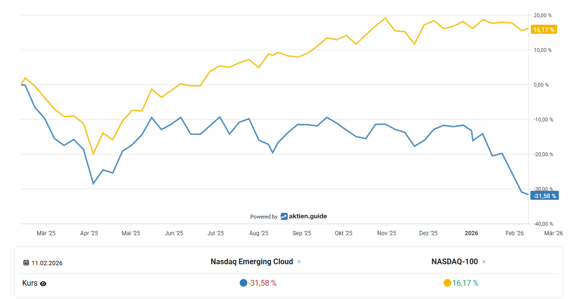Image resolution: width=579 pixels, height=299 pixels.
Task: Click the aktien.guide chart logo icon
Action: 284,216
